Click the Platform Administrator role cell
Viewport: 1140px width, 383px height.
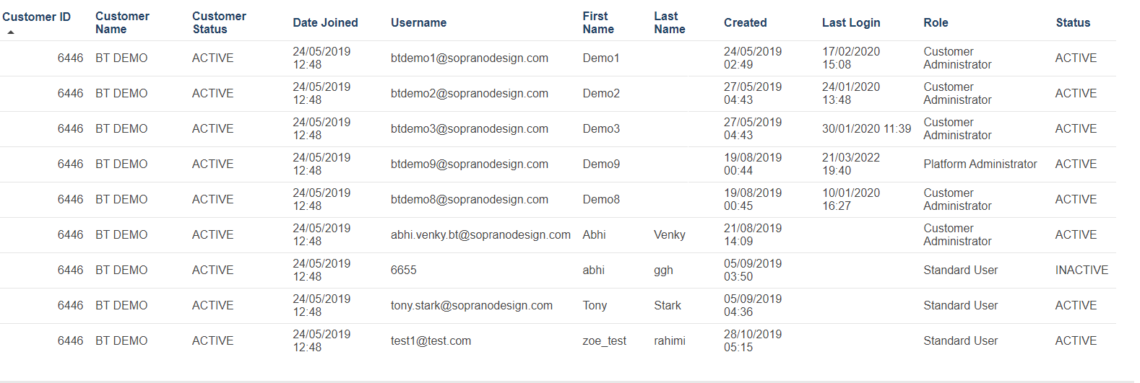pyautogui.click(x=980, y=164)
